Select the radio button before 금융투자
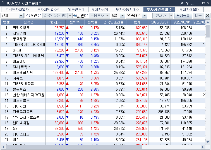 tap(87, 16)
